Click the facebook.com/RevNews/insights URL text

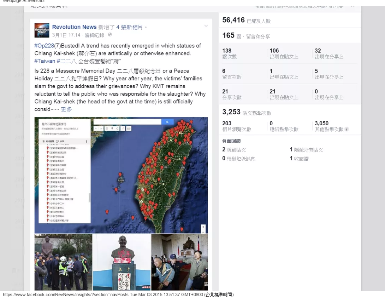(x=66, y=295)
